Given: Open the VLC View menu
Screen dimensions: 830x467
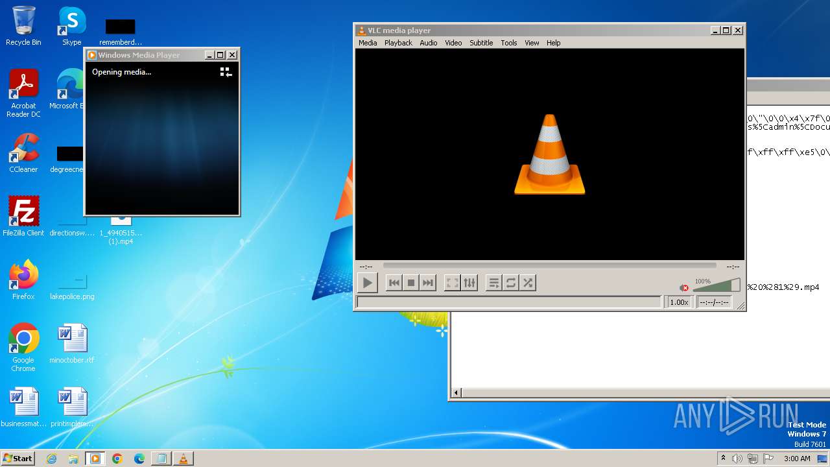Looking at the screenshot, I should pos(532,43).
